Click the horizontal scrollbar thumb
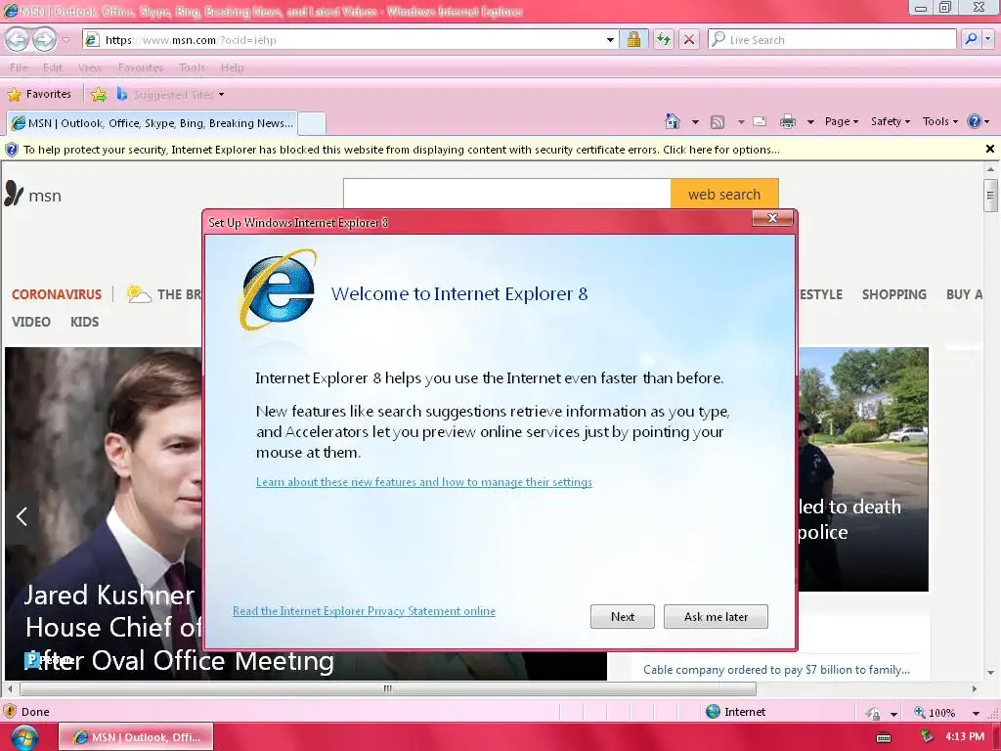The image size is (1001, 751). click(x=387, y=688)
